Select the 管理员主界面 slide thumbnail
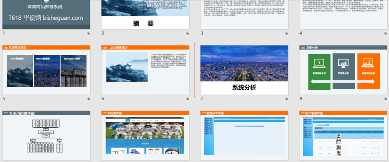389x162 pixels. tap(244, 135)
